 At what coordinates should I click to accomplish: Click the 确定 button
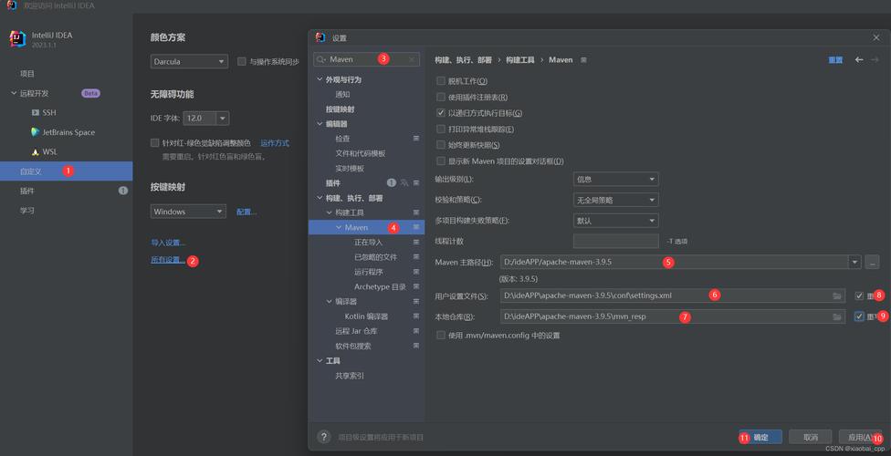pos(760,437)
